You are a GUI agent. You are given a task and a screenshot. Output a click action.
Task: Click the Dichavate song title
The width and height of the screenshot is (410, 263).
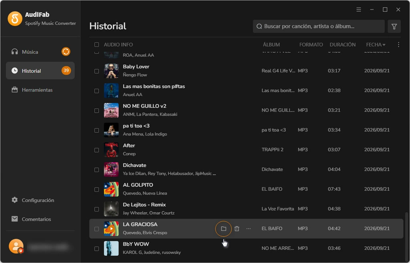click(135, 165)
